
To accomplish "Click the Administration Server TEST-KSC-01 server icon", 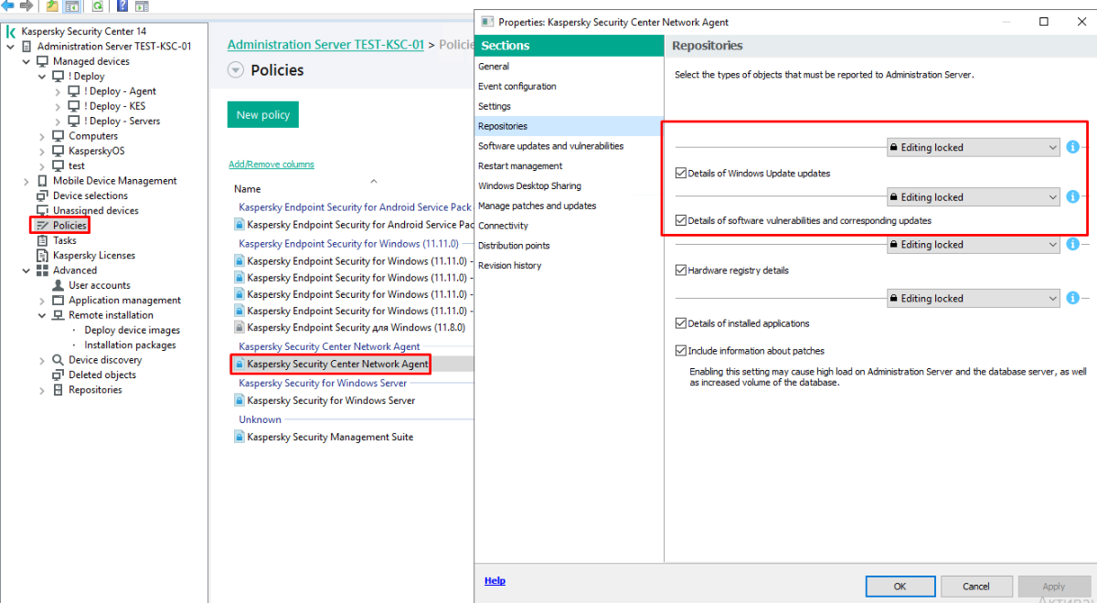I will coord(27,47).
